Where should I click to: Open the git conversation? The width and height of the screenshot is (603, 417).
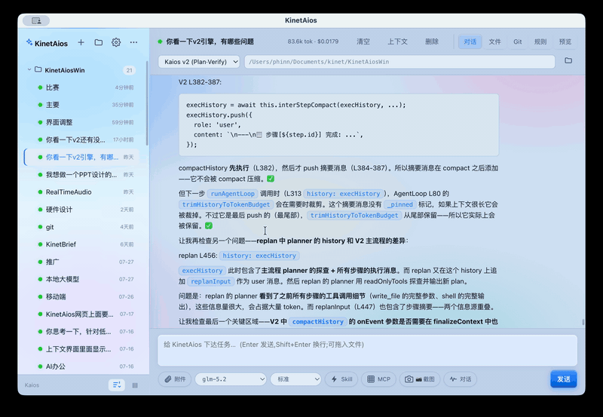(x=81, y=227)
